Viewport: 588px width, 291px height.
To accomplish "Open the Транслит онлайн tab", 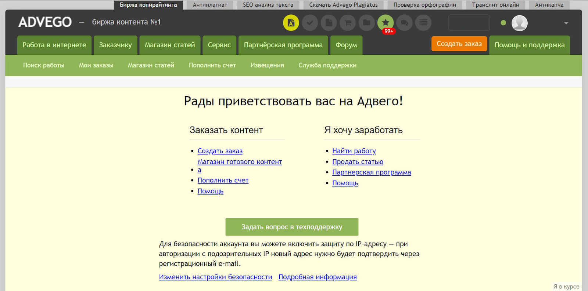I will [x=495, y=5].
